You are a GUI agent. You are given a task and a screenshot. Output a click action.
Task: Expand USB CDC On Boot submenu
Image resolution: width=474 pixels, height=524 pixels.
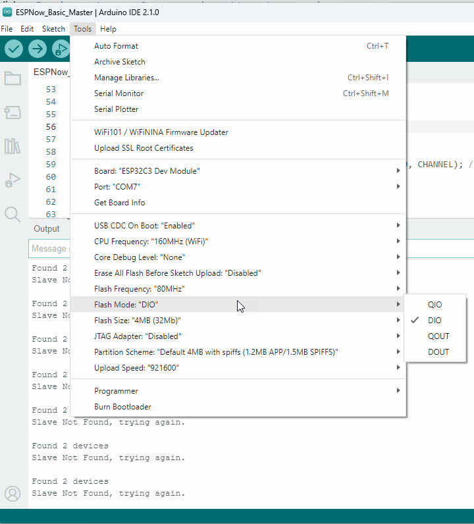tap(238, 226)
